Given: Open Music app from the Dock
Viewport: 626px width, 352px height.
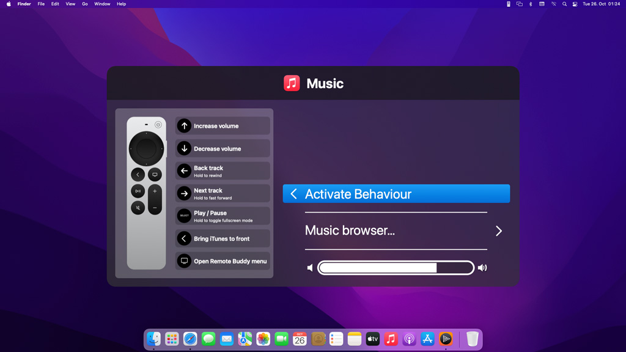Looking at the screenshot, I should 391,339.
